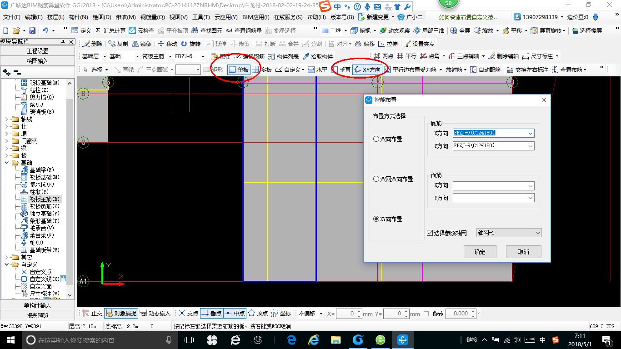Open the 文件(F) menu
Screen dimensions: 621x349
(12, 17)
